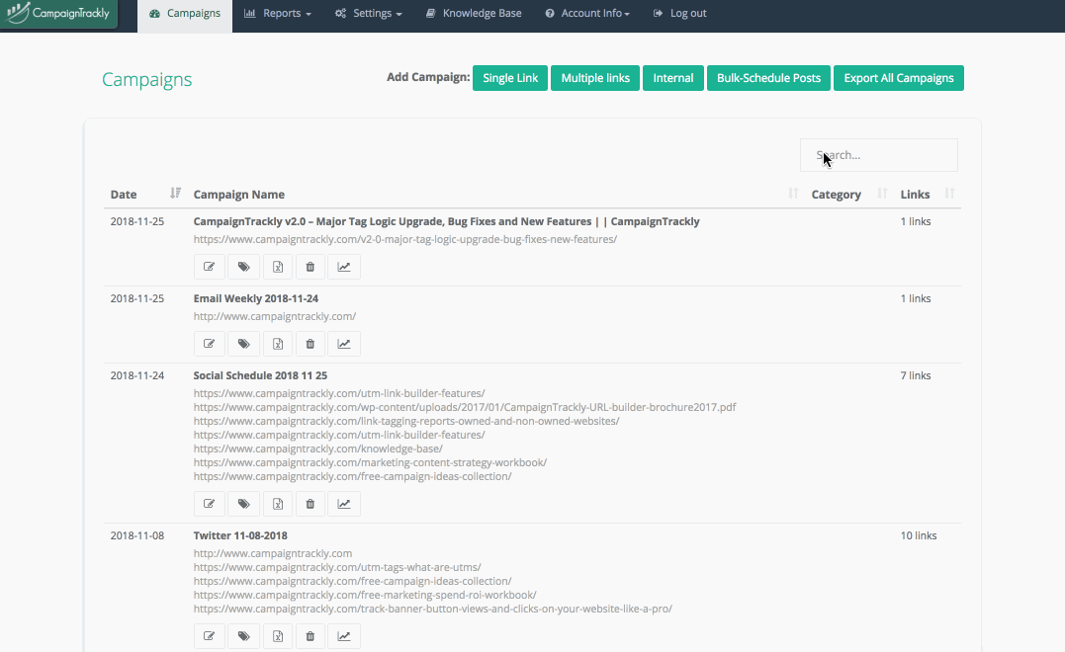Open the Reports dropdown menu
The width and height of the screenshot is (1065, 652).
(278, 14)
